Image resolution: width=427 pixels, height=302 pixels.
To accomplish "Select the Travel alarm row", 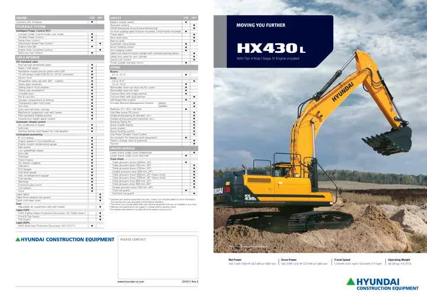I will tap(154, 34).
